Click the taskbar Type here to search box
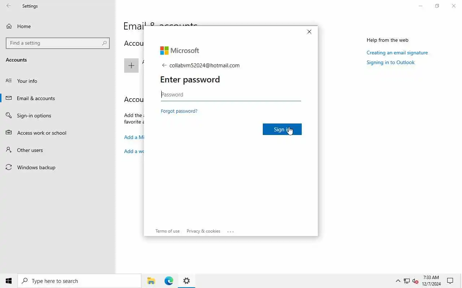 (79, 281)
